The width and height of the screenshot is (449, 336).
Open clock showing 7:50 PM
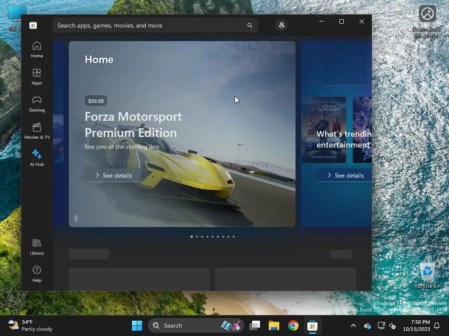point(417,325)
